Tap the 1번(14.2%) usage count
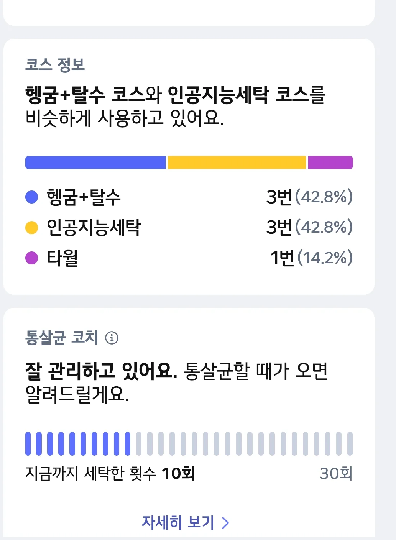Viewport: 396px width, 540px height. pyautogui.click(x=311, y=258)
